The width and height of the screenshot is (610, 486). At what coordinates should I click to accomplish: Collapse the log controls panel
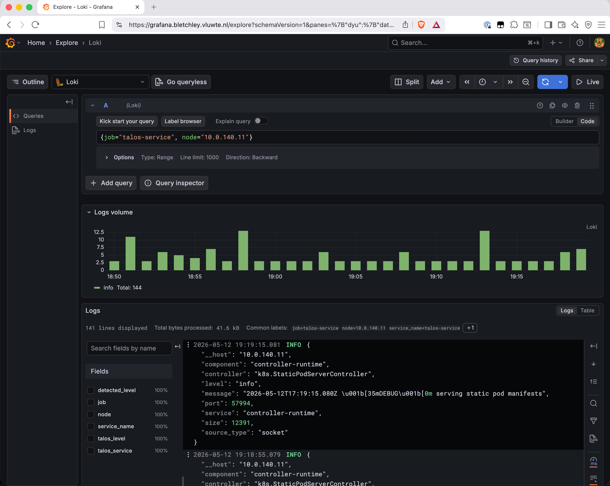coord(594,346)
